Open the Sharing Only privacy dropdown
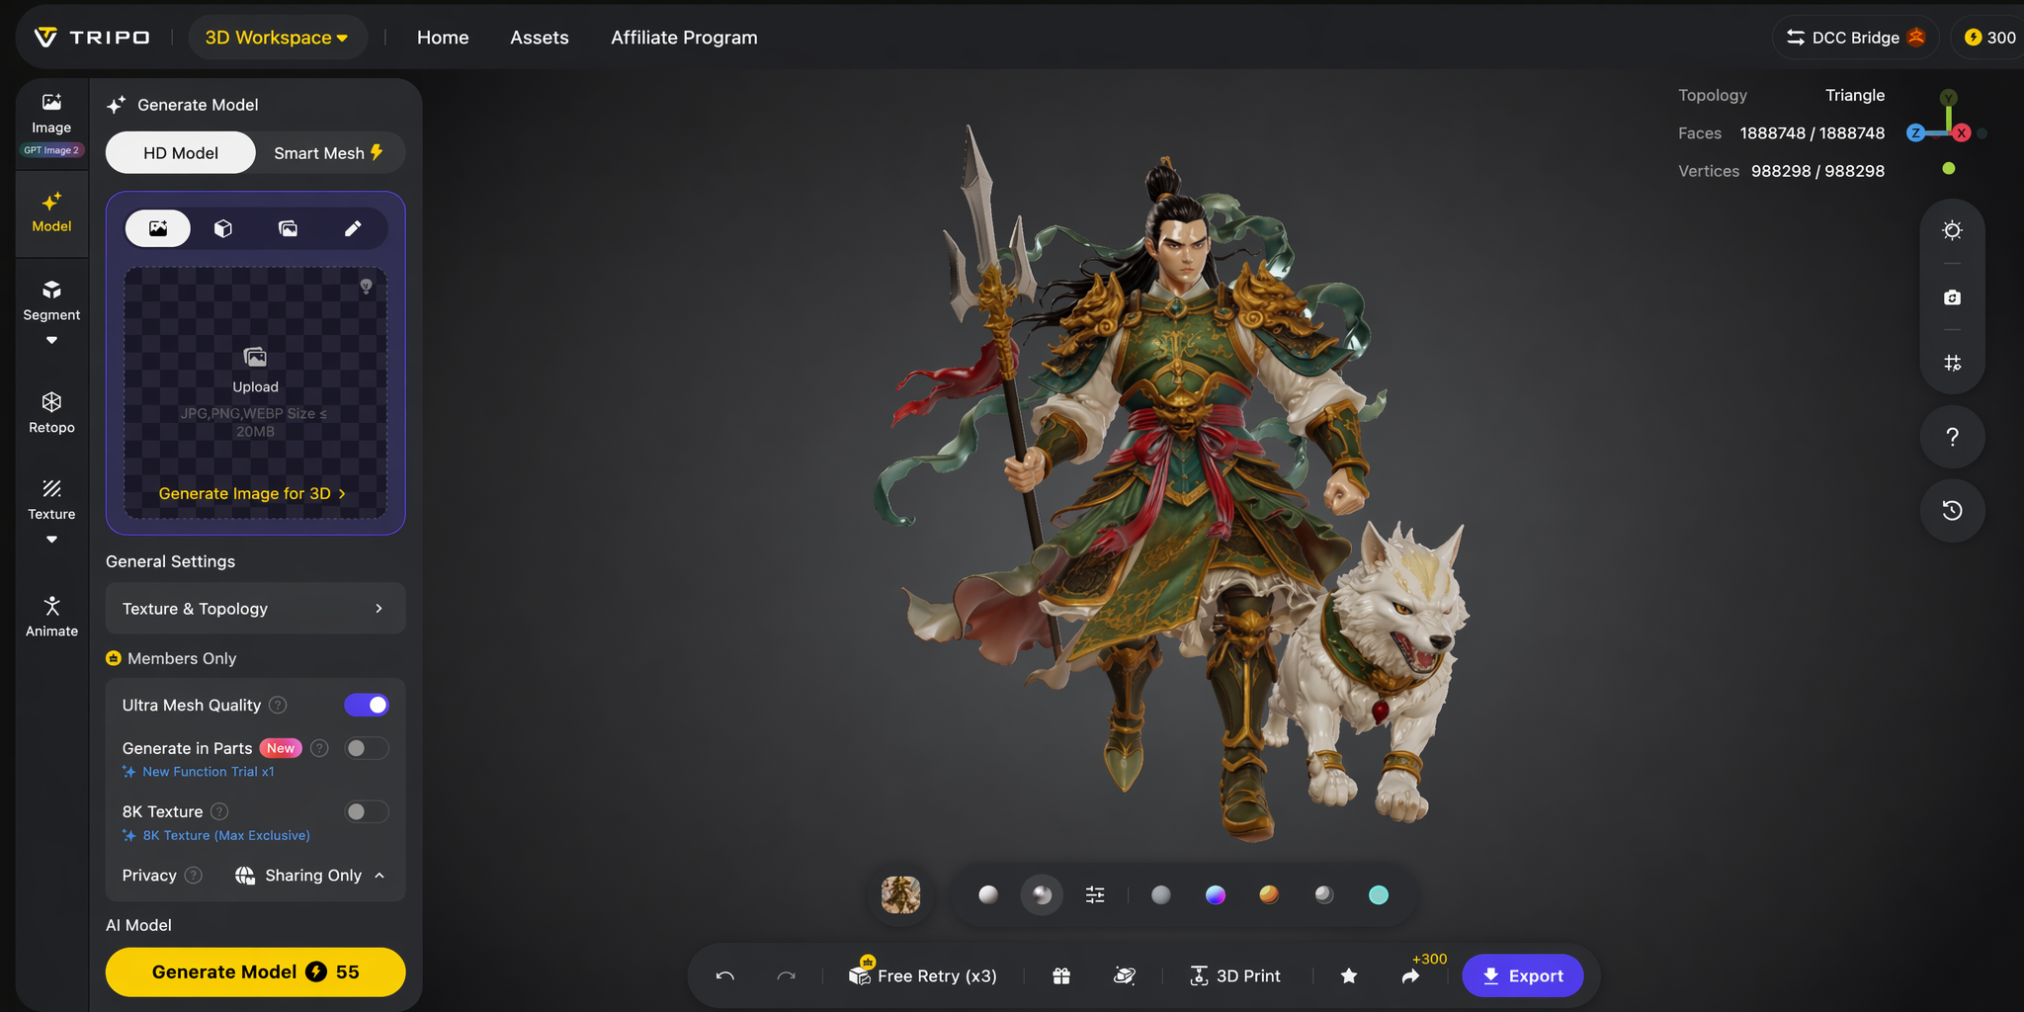Image resolution: width=2024 pixels, height=1012 pixels. 310,876
